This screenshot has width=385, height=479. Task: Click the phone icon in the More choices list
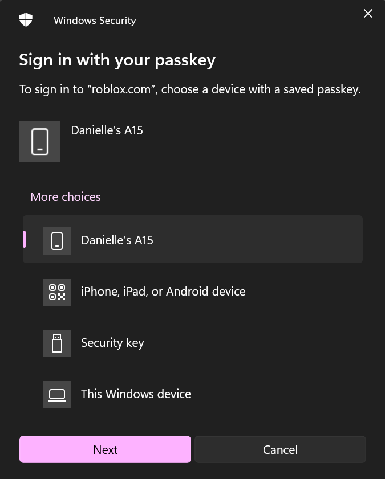[56, 240]
